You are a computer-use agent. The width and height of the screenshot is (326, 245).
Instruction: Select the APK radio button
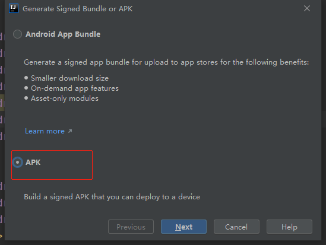(x=17, y=162)
